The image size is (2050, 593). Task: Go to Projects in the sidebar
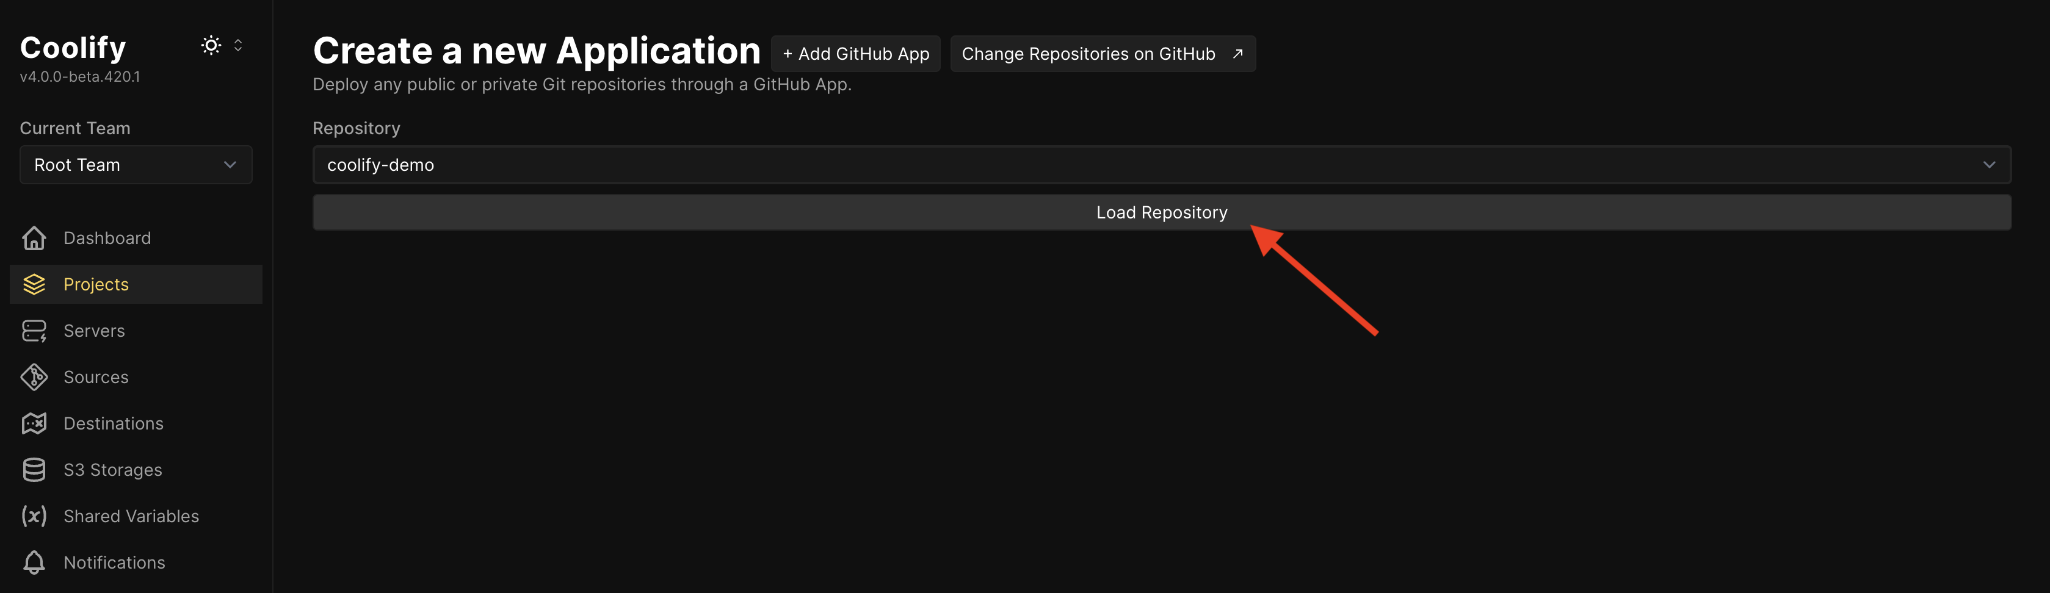(x=136, y=284)
